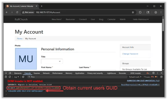
Task: Open the RockJQueryLatest source link
Action: [x=140, y=85]
